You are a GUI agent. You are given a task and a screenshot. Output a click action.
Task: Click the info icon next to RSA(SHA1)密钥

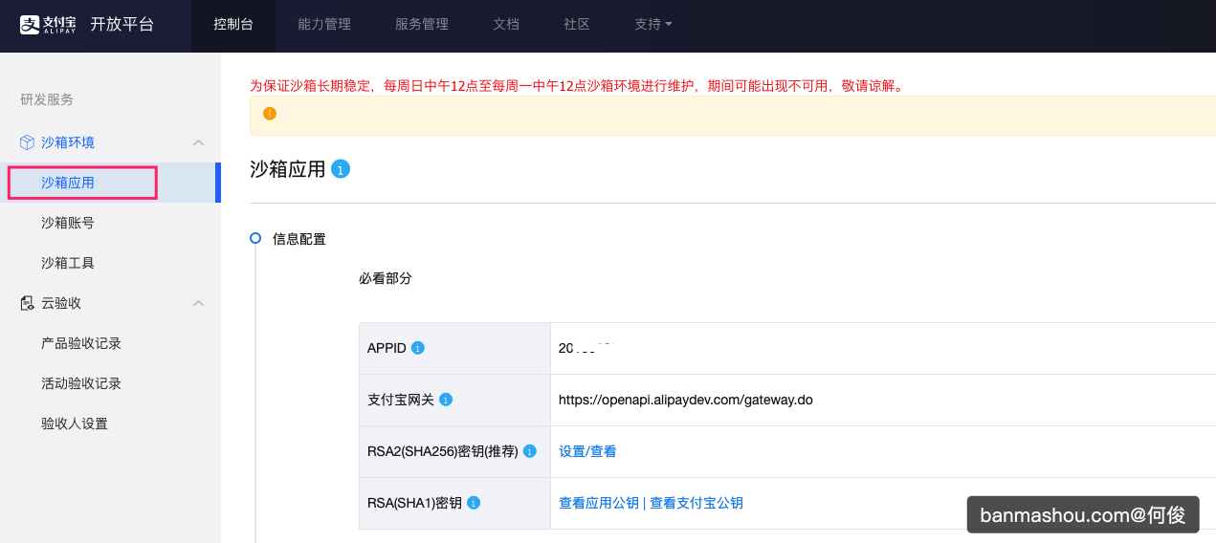point(474,503)
